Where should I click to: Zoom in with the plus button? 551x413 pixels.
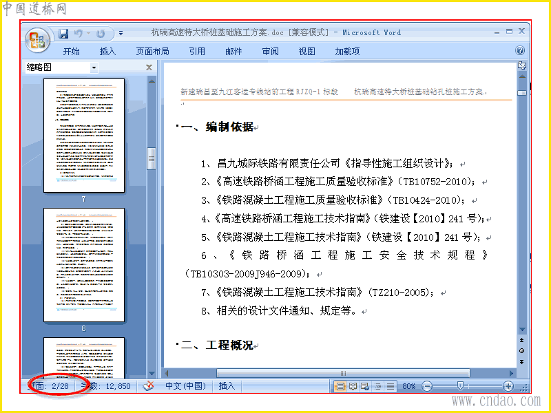[508, 386]
